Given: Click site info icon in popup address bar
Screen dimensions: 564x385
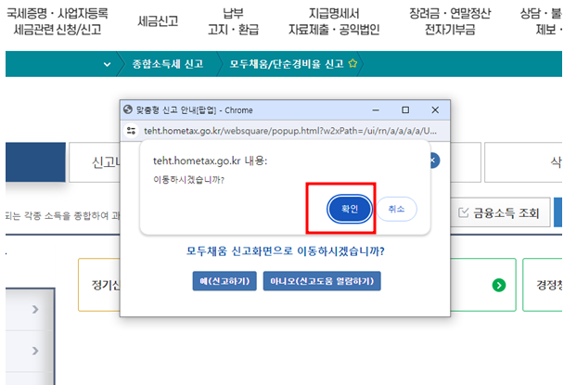Looking at the screenshot, I should click(x=132, y=131).
